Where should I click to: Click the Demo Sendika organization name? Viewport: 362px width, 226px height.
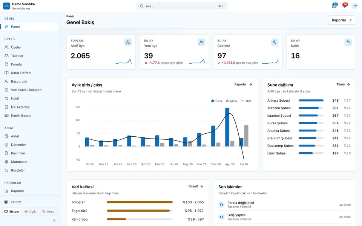click(x=23, y=4)
